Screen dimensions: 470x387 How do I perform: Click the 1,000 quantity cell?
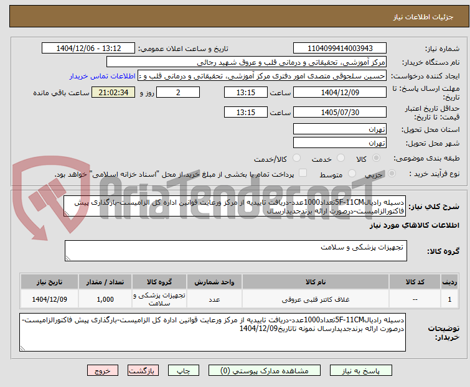[105, 299]
